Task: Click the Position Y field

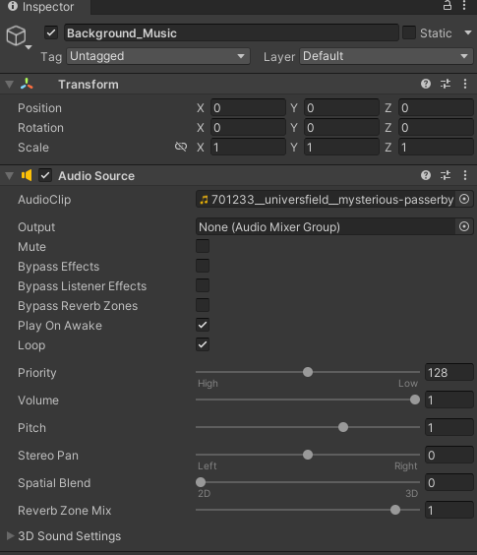Action: pos(341,107)
